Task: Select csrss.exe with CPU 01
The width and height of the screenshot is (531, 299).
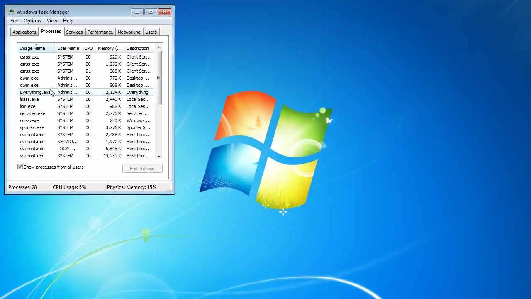Action: [85, 71]
